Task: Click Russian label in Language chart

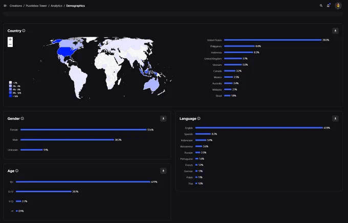Action: pos(189,153)
